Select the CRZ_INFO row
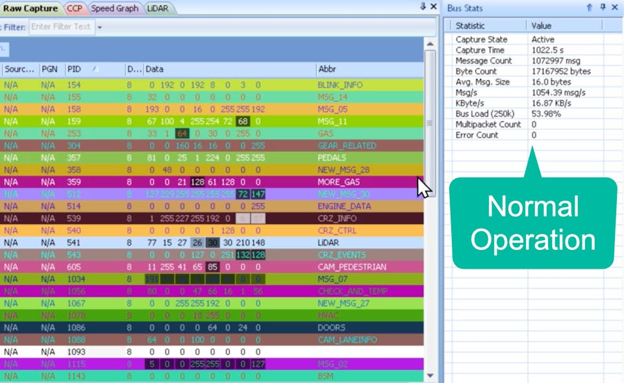This screenshot has height=383, width=624. tap(212, 218)
